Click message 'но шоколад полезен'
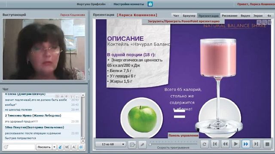The image size is (275, 154). pos(18,110)
